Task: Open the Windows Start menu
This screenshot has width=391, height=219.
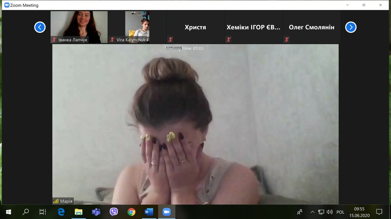Action: [x=8, y=212]
